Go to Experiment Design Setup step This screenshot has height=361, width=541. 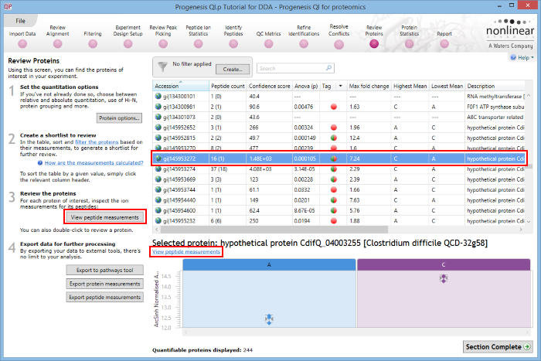tap(128, 44)
